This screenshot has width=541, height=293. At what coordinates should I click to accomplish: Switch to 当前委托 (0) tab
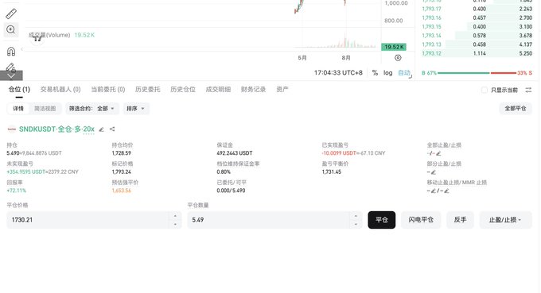click(x=107, y=90)
